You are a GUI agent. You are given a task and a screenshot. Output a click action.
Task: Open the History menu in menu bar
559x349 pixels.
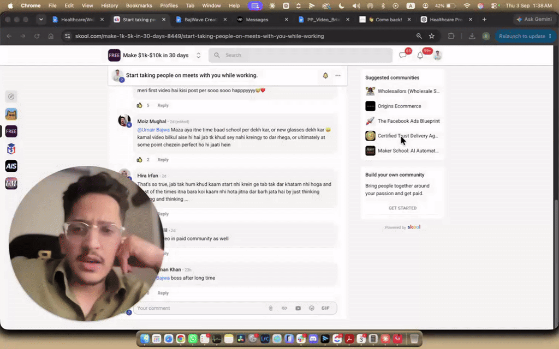(x=109, y=5)
